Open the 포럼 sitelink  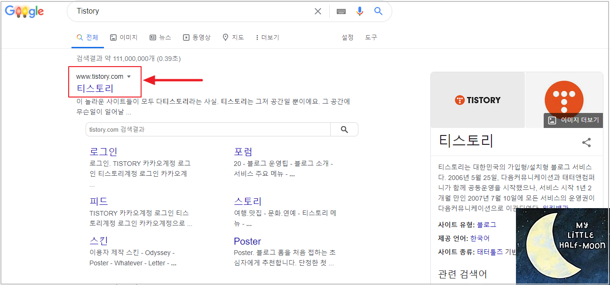pyautogui.click(x=243, y=151)
